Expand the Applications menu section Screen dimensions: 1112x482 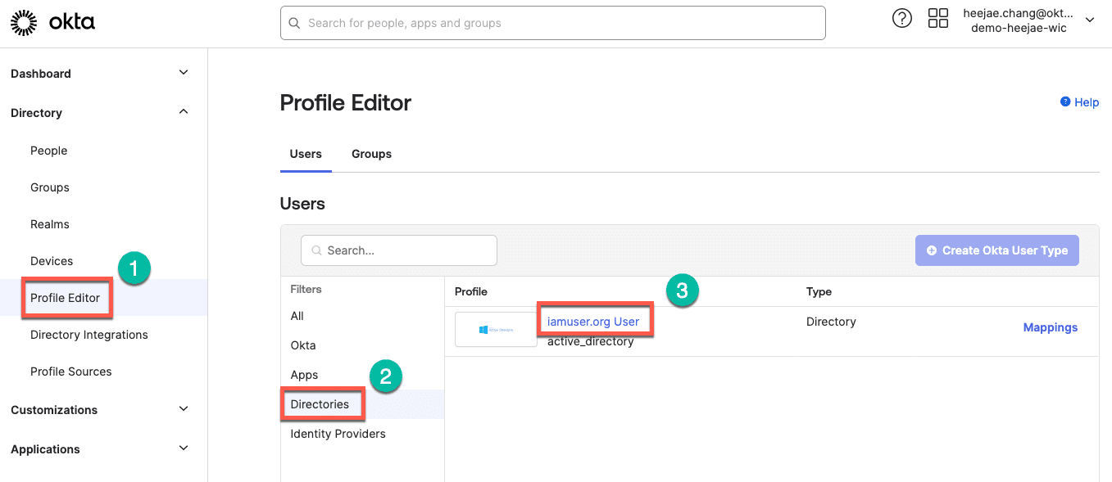click(x=184, y=448)
